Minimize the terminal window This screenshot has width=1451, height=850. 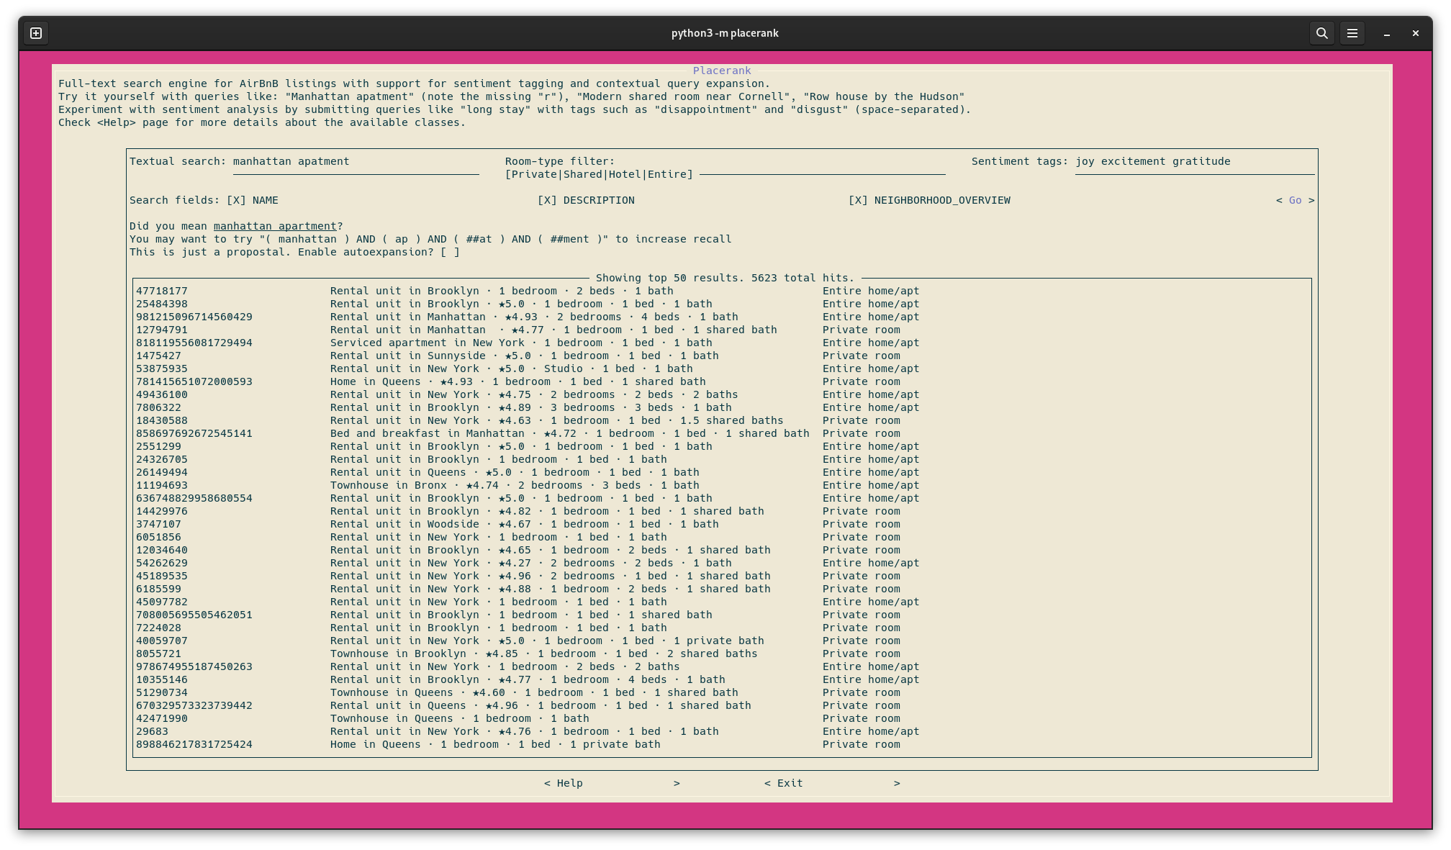[1386, 33]
